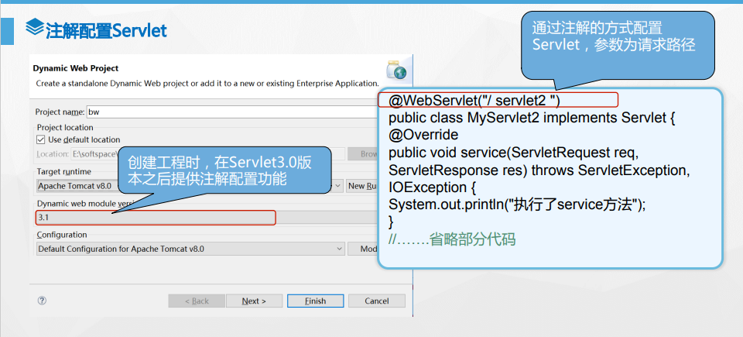Click the "//…….省略部分代码" comment line
The image size is (743, 337).
[x=452, y=239]
